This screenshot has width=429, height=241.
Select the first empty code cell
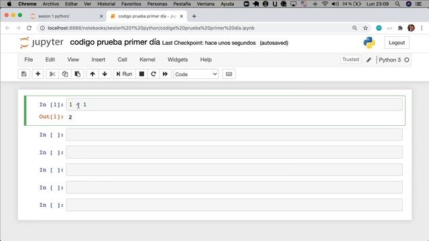234,135
